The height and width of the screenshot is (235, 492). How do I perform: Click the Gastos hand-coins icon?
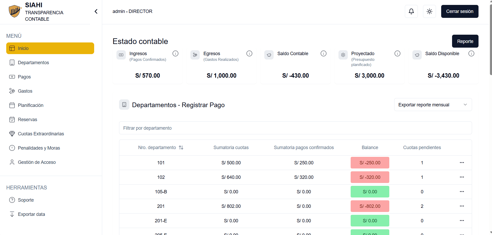pyautogui.click(x=12, y=91)
